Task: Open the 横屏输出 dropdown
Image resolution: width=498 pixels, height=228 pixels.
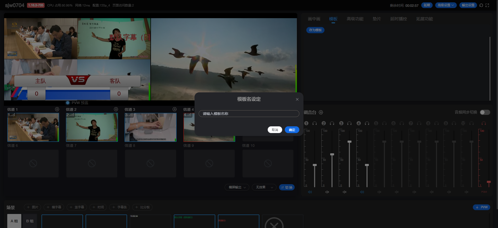Action: click(237, 187)
